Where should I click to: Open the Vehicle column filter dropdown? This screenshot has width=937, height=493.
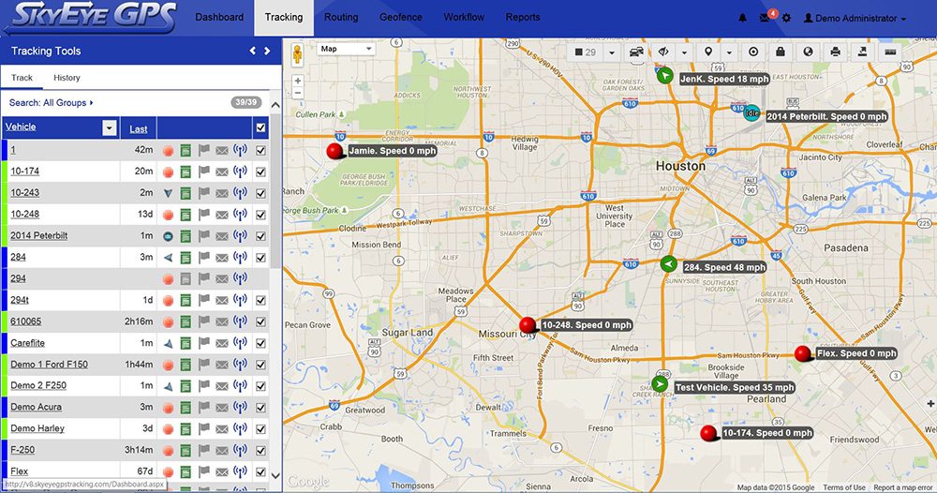(x=110, y=128)
